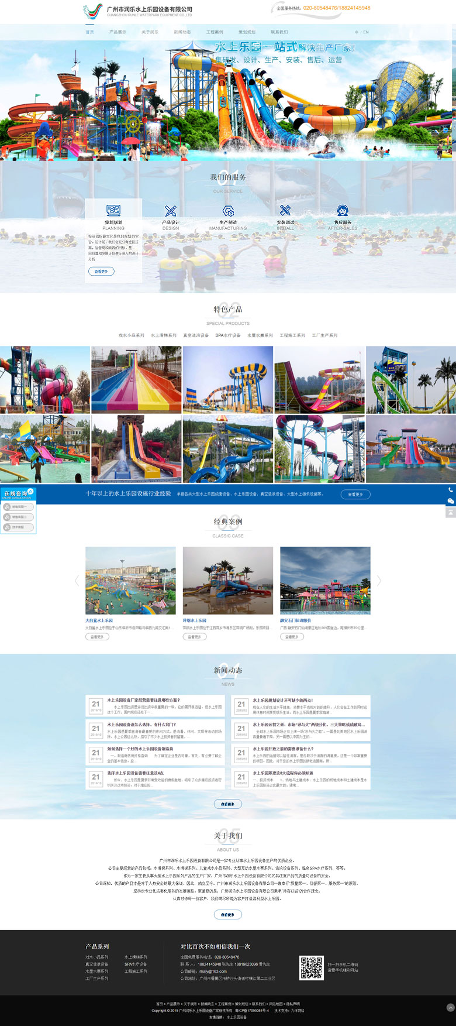Show previous classic case with left arrow
The image size is (456, 1026).
point(77,581)
